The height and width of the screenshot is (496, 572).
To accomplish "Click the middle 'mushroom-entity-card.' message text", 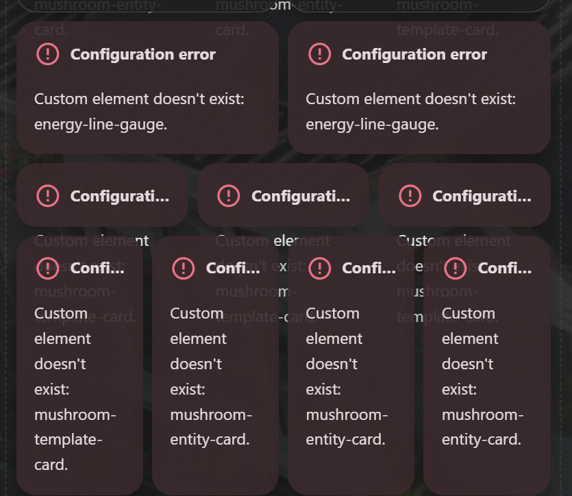I will pyautogui.click(x=347, y=427).
